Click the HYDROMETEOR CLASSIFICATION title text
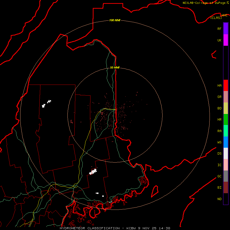This screenshot has width=230, height=230. 89,228
